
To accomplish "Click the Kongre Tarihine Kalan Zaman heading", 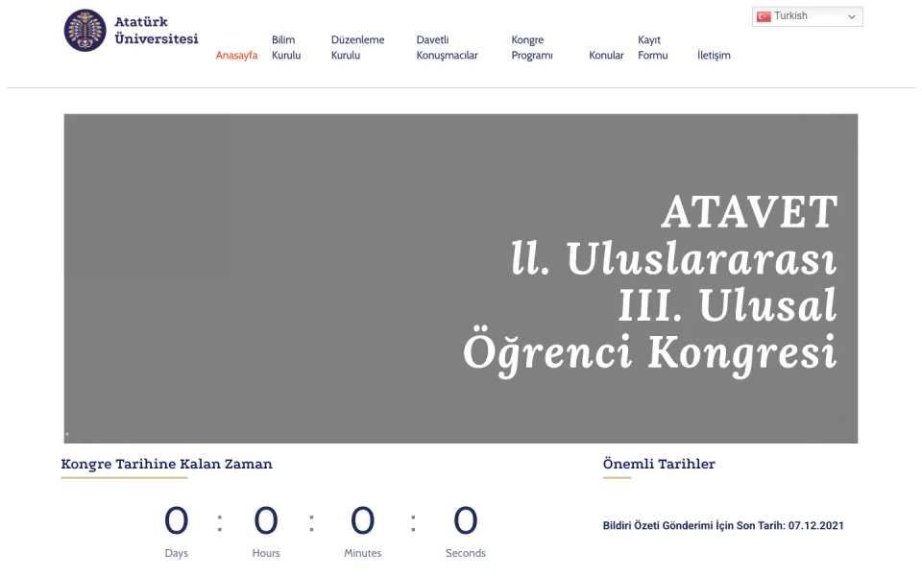I will pos(166,464).
